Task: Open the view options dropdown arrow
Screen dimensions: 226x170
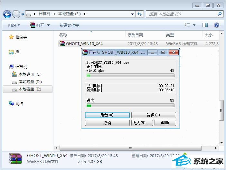Action: point(194,25)
